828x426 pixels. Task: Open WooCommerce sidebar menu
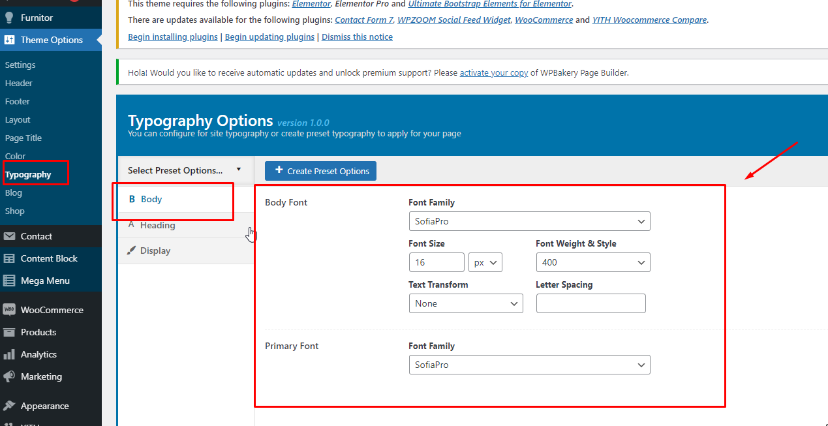[51, 310]
